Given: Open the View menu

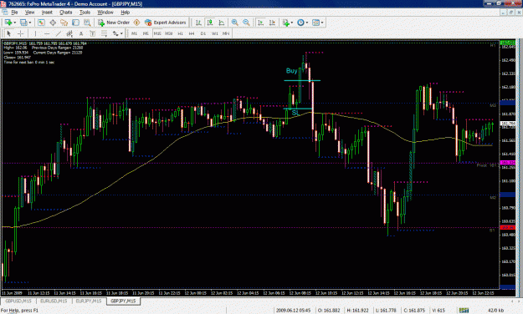Looking at the screenshot, I should click(29, 13).
